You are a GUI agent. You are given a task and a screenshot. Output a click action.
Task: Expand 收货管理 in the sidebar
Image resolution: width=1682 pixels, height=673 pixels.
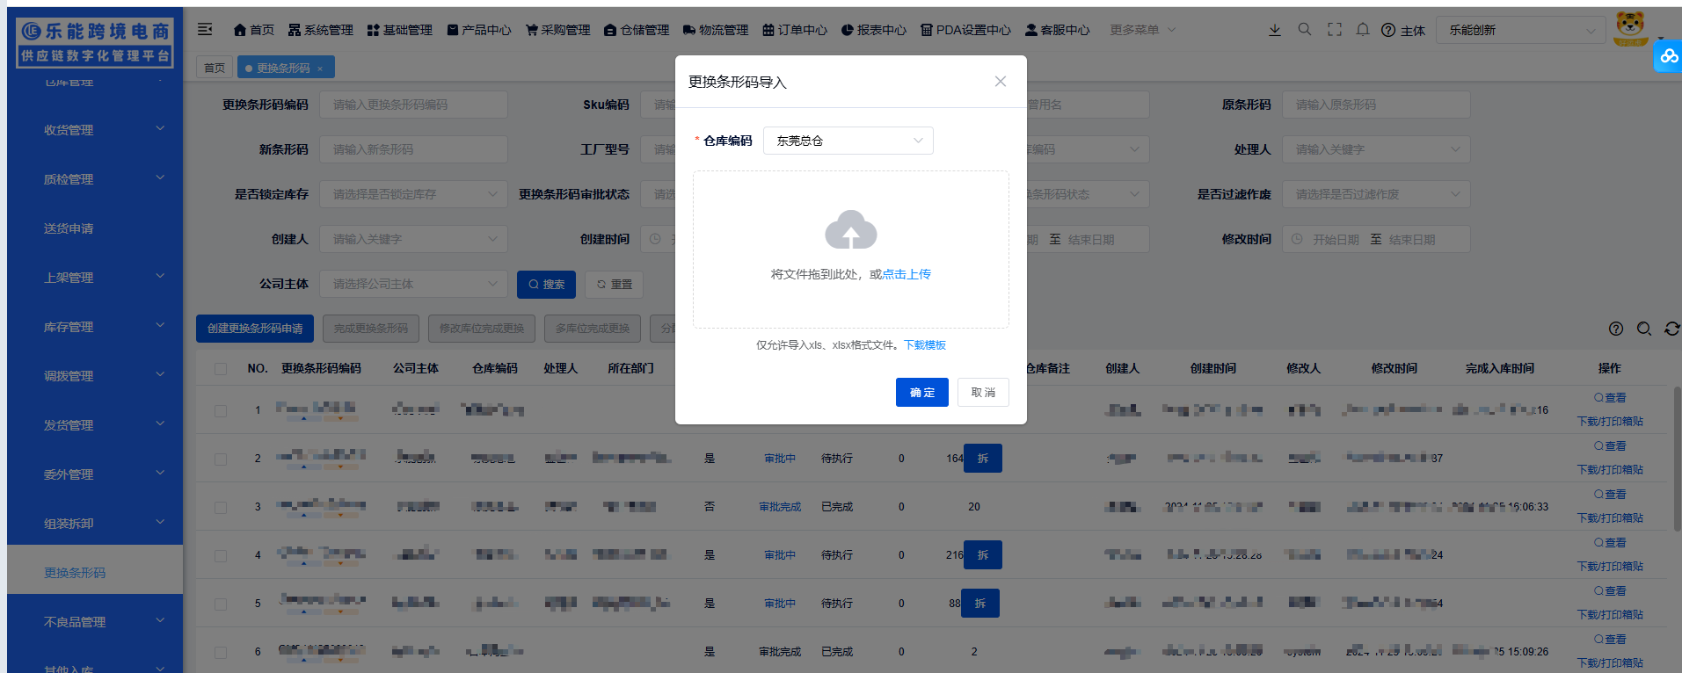[95, 130]
